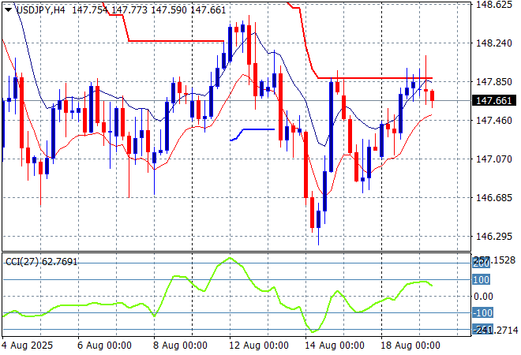Select the green CCI indicator line
The height and width of the screenshot is (355, 521).
(218, 295)
